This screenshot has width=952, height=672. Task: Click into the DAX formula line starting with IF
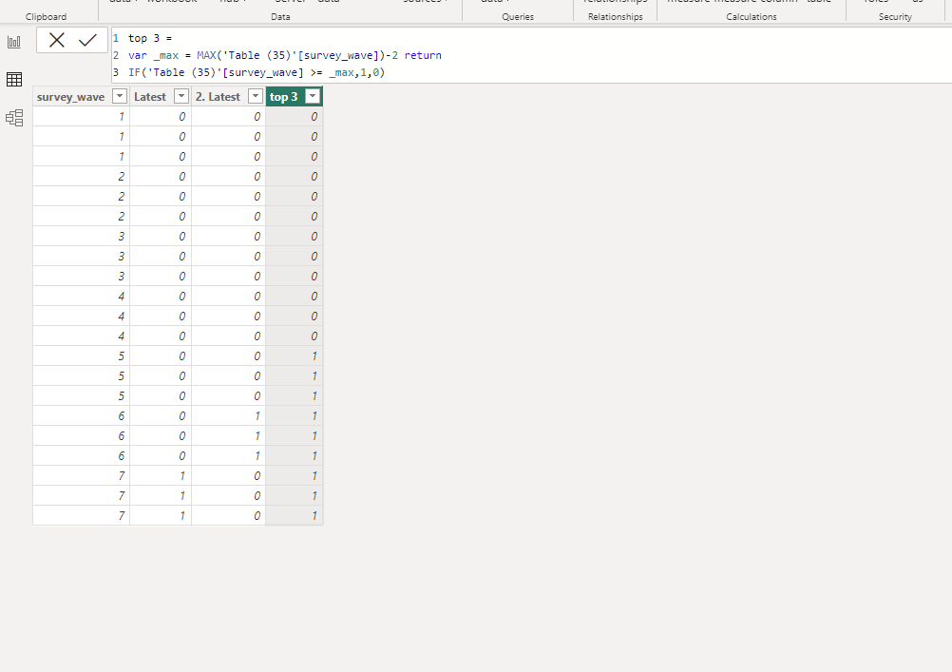[x=257, y=72]
